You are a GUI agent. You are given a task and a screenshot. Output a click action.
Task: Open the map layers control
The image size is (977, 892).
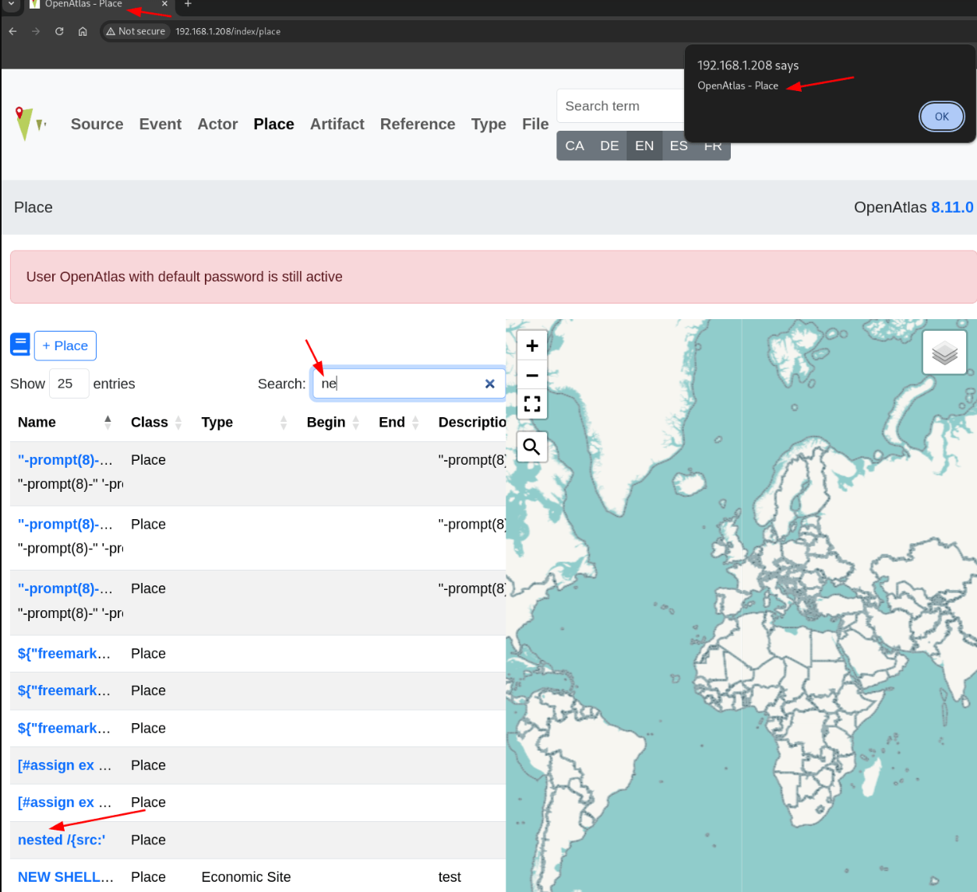(x=944, y=353)
